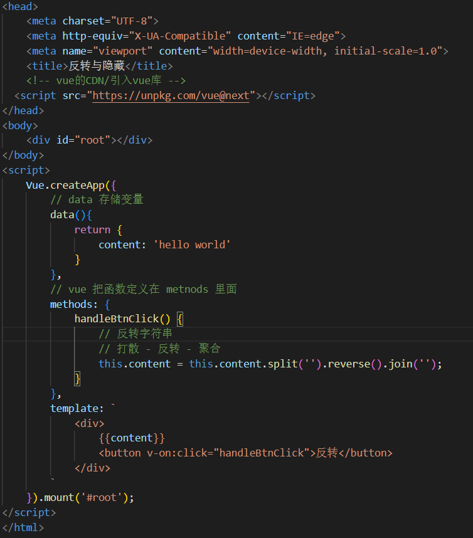
Task: Click the return keyword
Action: click(x=92, y=230)
